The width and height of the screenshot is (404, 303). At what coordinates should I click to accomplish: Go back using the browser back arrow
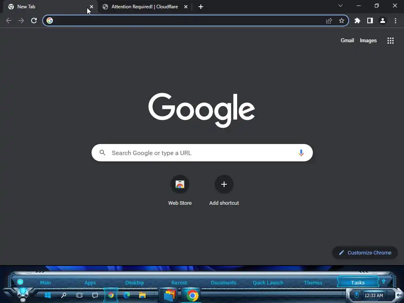coord(9,21)
